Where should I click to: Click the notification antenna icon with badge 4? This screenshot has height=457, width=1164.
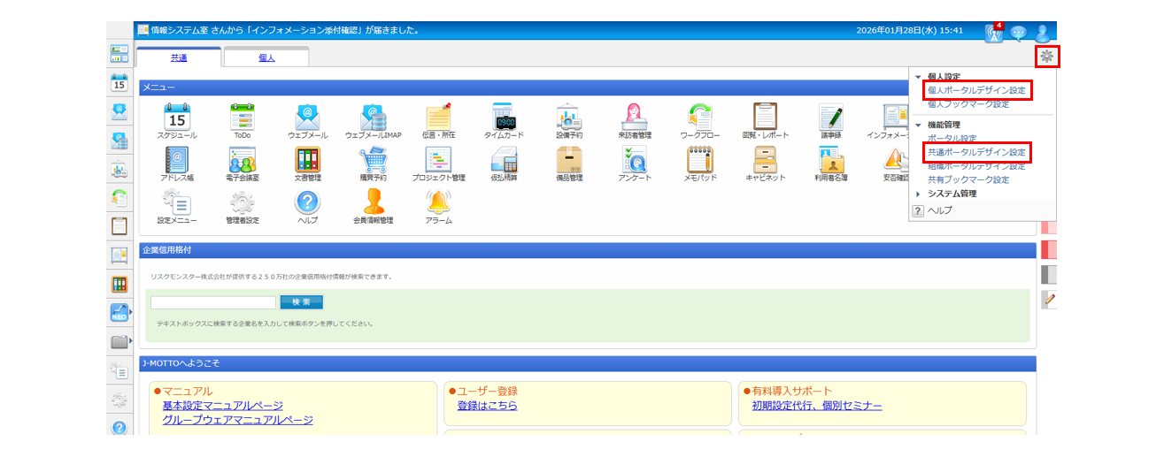994,33
